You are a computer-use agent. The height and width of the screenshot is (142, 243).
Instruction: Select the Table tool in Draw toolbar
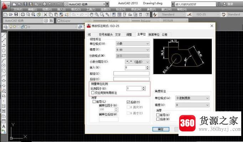pos(4,121)
